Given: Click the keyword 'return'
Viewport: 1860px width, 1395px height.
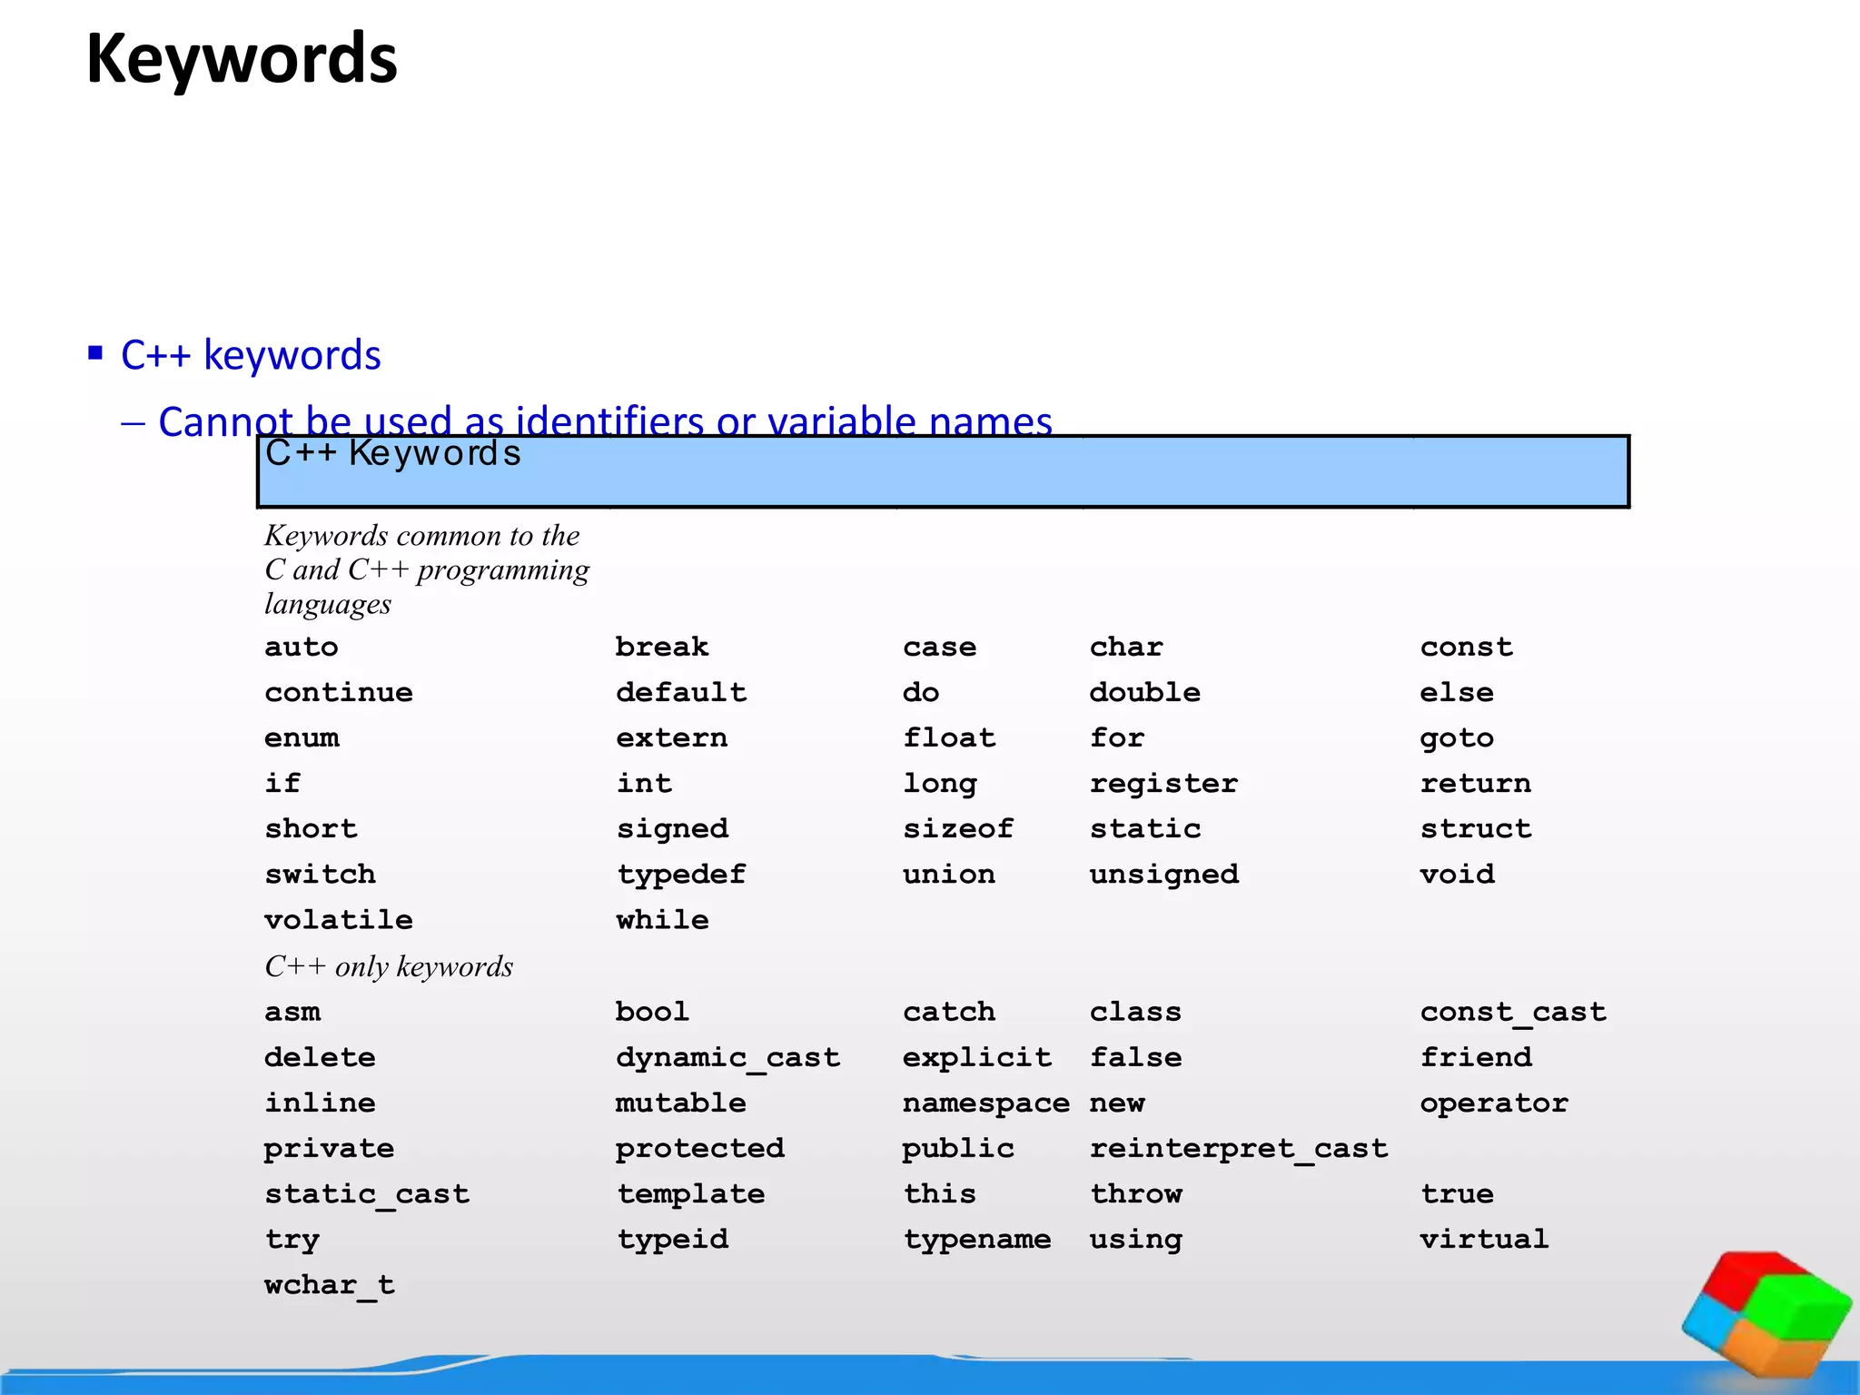Looking at the screenshot, I should (x=1476, y=784).
